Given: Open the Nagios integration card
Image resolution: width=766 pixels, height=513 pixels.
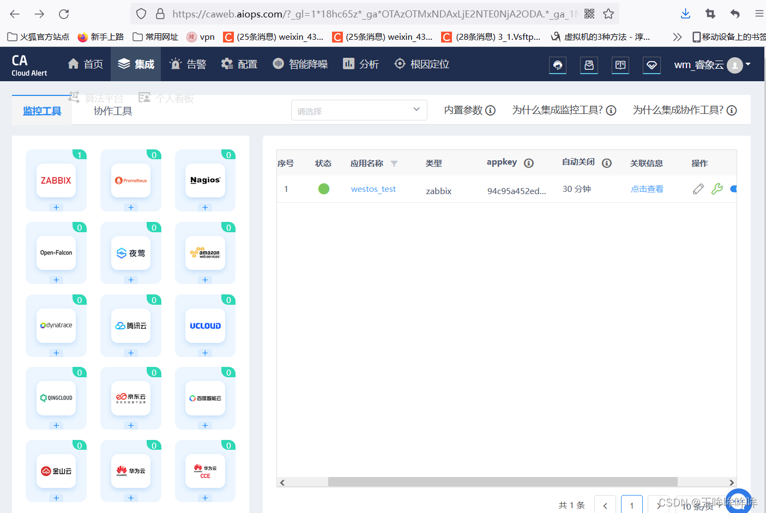Looking at the screenshot, I should [205, 180].
